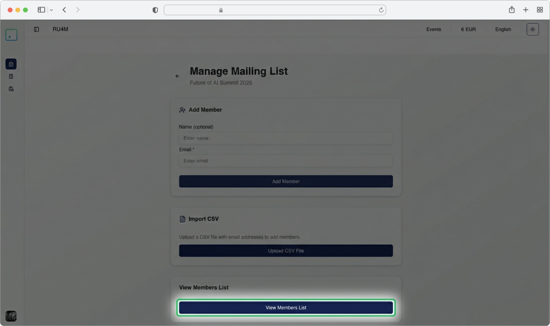Viewport: 550px width, 326px height.
Task: Click into the Enter name field
Action: click(x=286, y=138)
